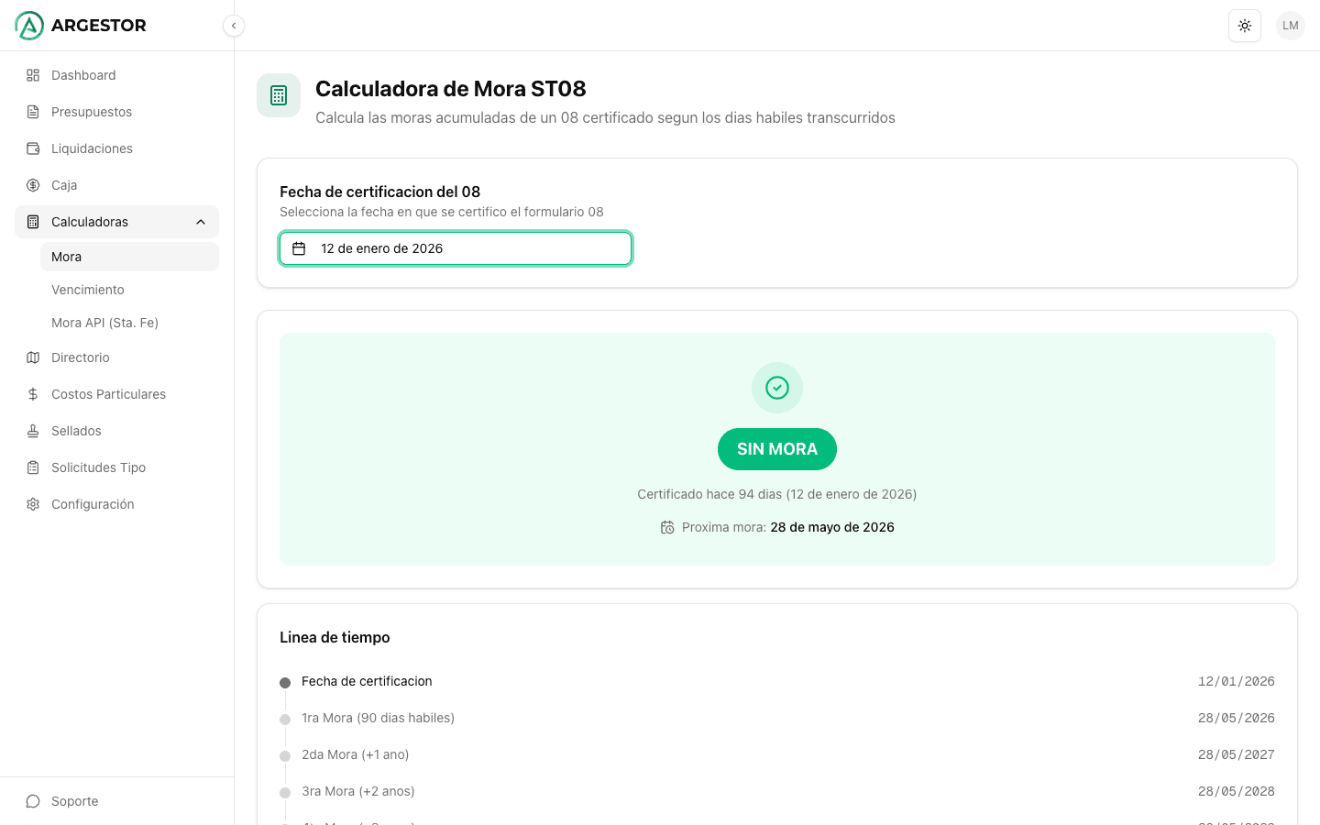
Task: Open Solicitudes Tipo from the sidebar
Action: [98, 467]
